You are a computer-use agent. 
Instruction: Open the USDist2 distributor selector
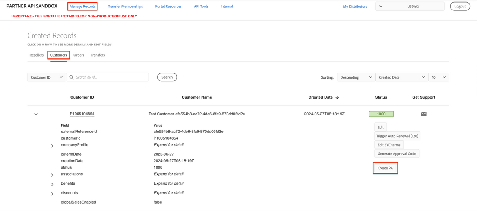coord(410,6)
